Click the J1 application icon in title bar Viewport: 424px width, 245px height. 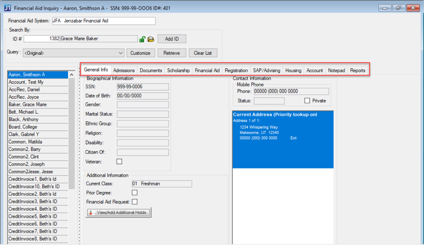7,8
